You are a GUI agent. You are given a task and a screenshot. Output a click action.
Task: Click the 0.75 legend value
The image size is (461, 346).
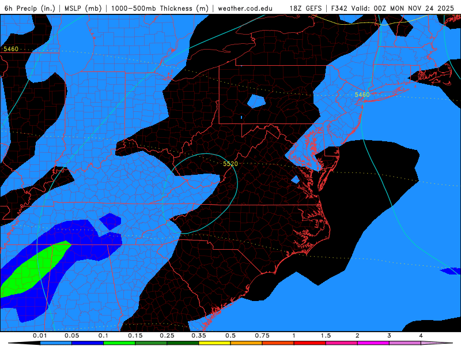262,336
